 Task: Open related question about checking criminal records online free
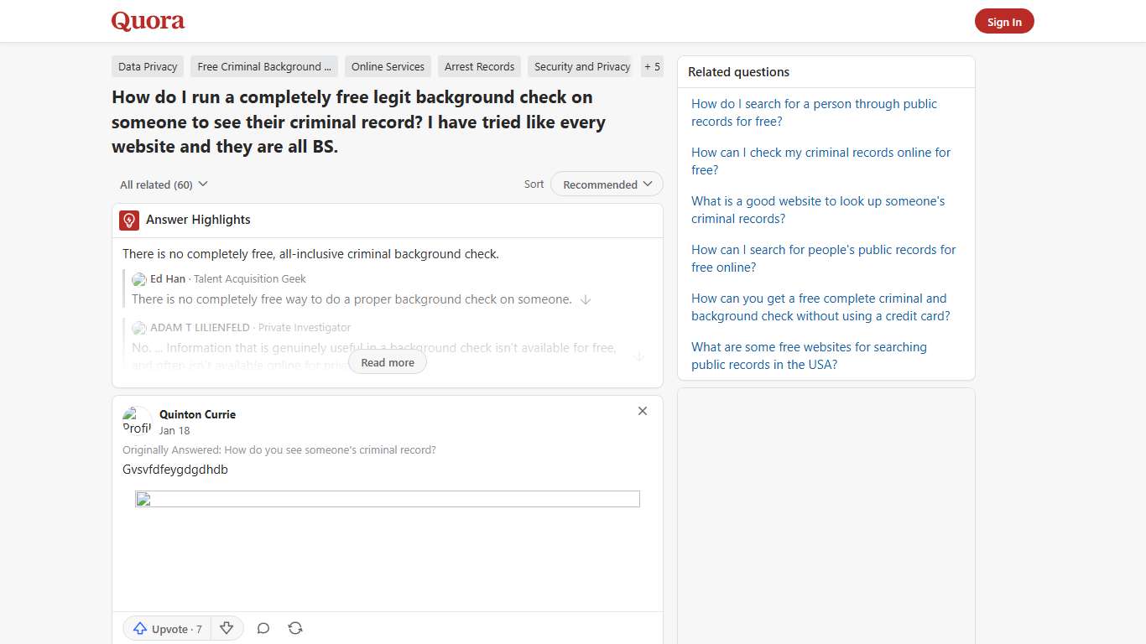click(x=820, y=161)
